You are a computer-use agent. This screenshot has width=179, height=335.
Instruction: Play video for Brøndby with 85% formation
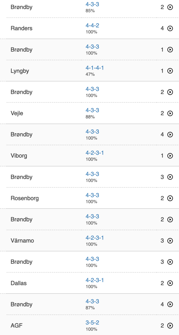click(x=170, y=7)
